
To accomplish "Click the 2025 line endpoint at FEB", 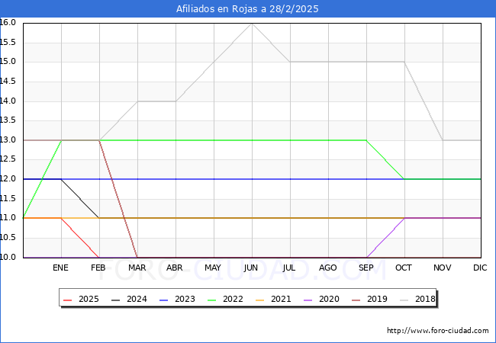I will click(x=99, y=257).
